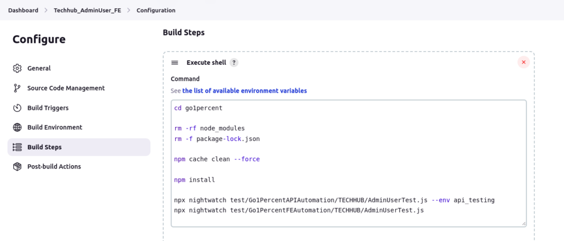Click the Command textarea resize handle
This screenshot has height=241, width=564.
pyautogui.click(x=523, y=223)
